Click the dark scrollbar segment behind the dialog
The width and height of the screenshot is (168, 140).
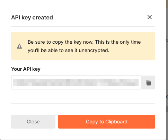pos(167,109)
